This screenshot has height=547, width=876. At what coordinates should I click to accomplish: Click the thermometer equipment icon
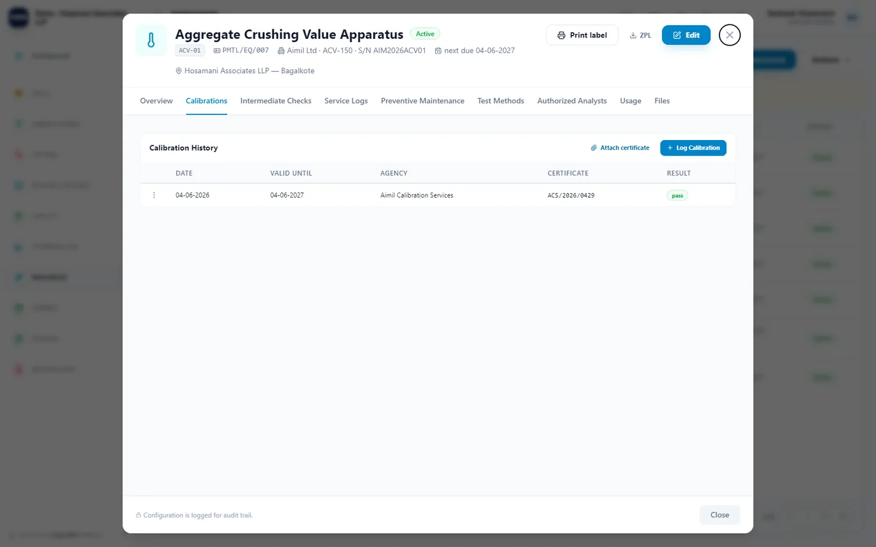pyautogui.click(x=151, y=41)
